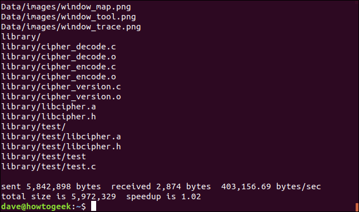Image resolution: width=359 pixels, height=212 pixels.
Task: Click the library/test/ directory line
Action: [33, 127]
